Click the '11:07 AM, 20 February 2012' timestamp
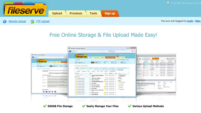The height and width of the screenshot is (113, 201). [x=185, y=3]
